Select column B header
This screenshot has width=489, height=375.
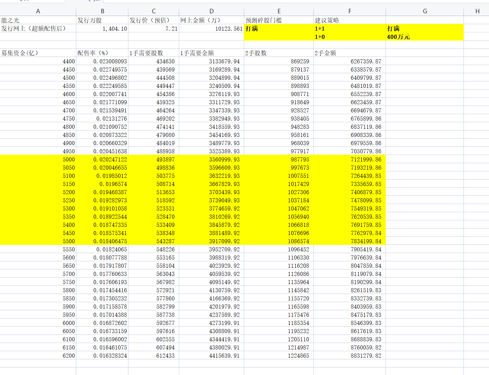pyautogui.click(x=102, y=11)
